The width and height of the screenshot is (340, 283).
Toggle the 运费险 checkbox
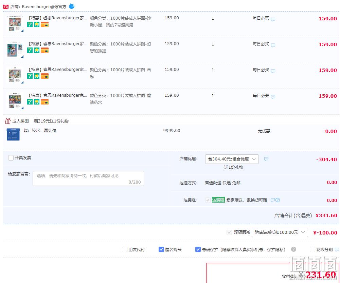pos(208,200)
